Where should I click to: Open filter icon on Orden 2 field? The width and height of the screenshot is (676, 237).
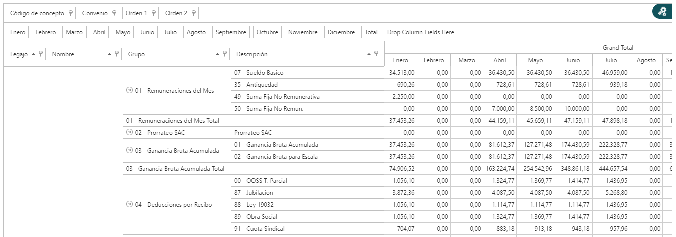(x=193, y=13)
